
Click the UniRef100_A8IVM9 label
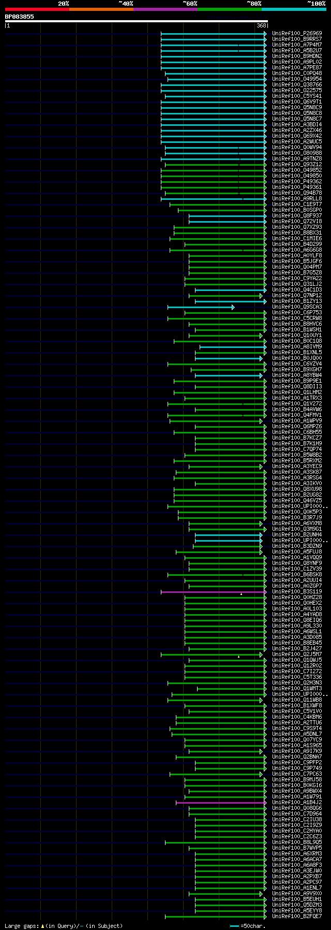click(x=297, y=347)
